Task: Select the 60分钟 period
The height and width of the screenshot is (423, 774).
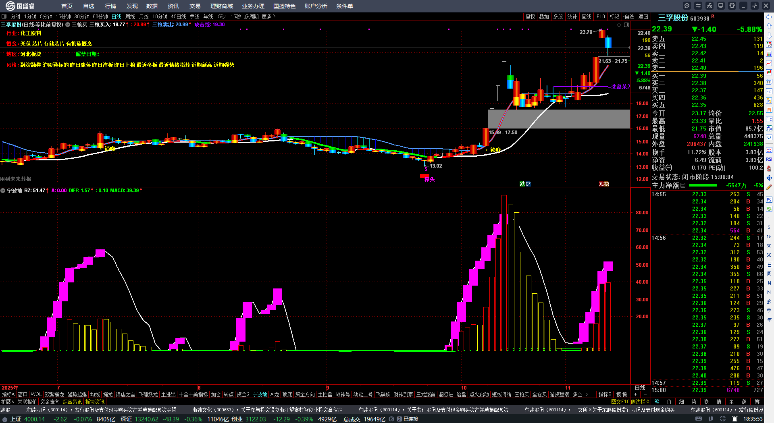Action: 100,17
